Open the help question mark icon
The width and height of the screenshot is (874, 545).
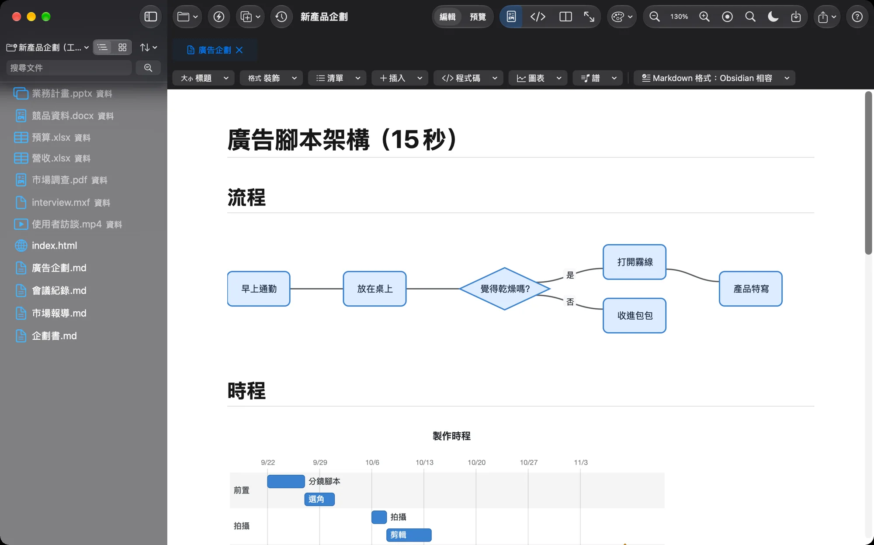point(857,17)
